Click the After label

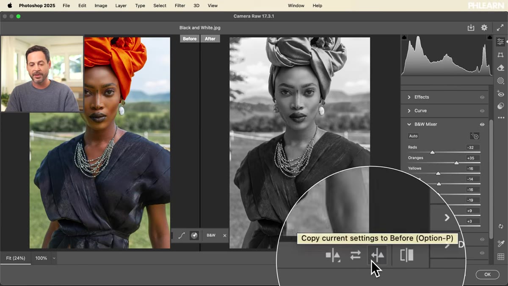pyautogui.click(x=210, y=38)
